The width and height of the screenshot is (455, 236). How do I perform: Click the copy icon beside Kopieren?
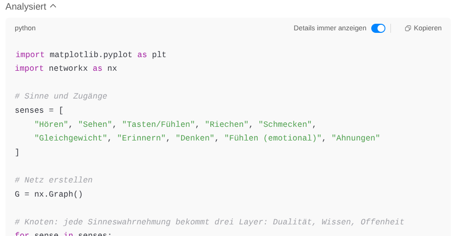408,28
